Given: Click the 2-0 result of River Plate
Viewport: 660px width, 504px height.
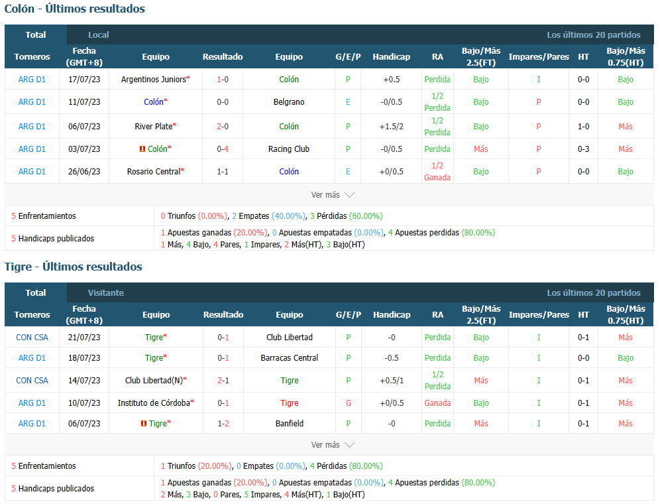Looking at the screenshot, I should click(x=223, y=127).
